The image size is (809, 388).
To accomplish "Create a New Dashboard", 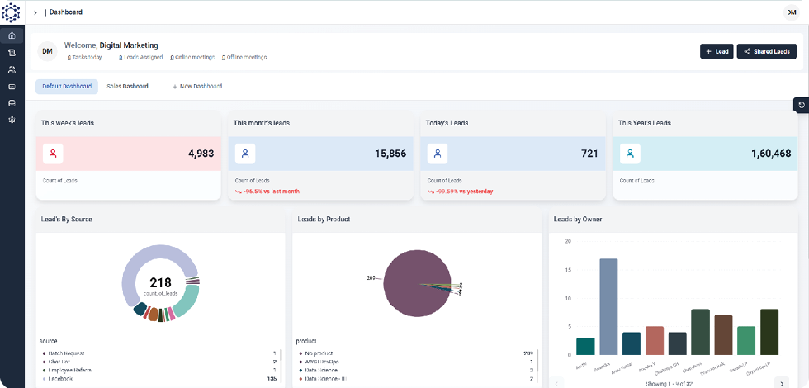I will [196, 86].
